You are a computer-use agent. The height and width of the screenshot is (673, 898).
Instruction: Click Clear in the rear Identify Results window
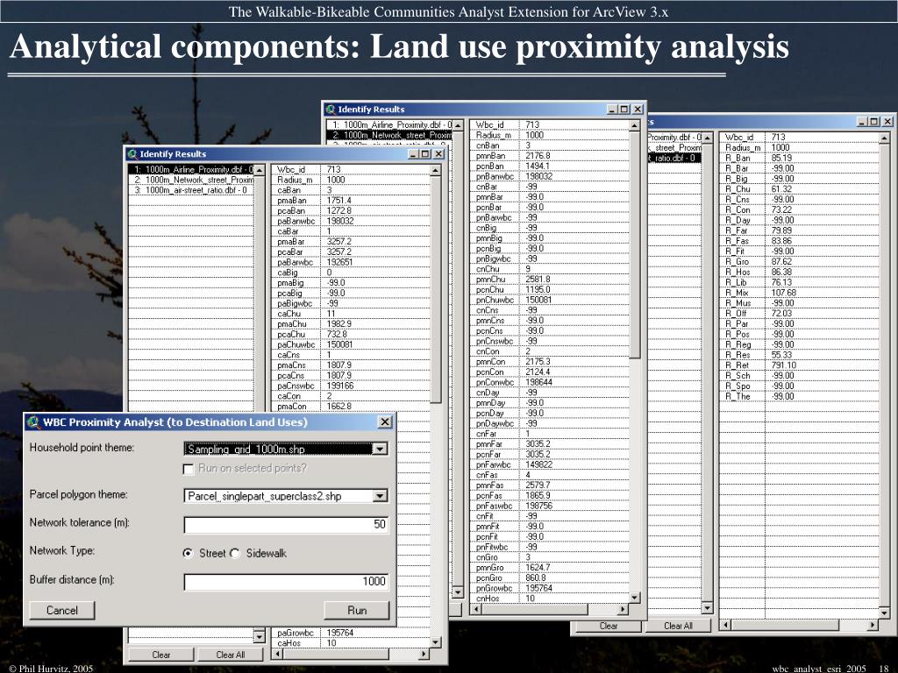[x=609, y=626]
